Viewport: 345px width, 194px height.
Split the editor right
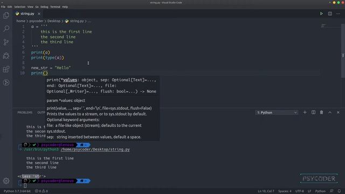[330, 13]
